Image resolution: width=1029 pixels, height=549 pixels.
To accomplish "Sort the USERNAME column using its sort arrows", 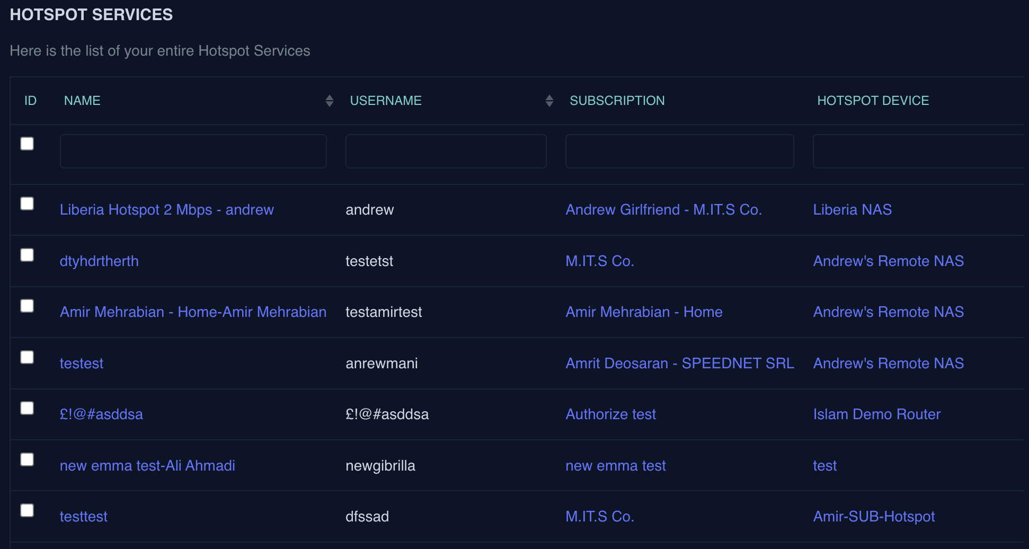I will 549,100.
